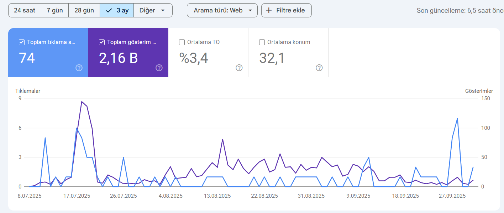The height and width of the screenshot is (213, 504).
Task: Click the plus icon in Filtre ekle
Action: [x=269, y=10]
